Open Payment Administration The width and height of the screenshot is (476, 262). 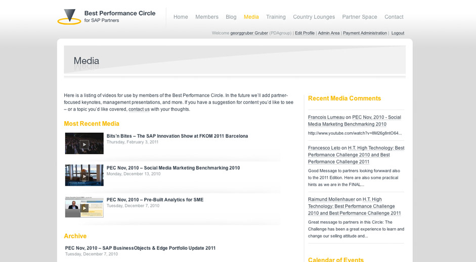[365, 33]
